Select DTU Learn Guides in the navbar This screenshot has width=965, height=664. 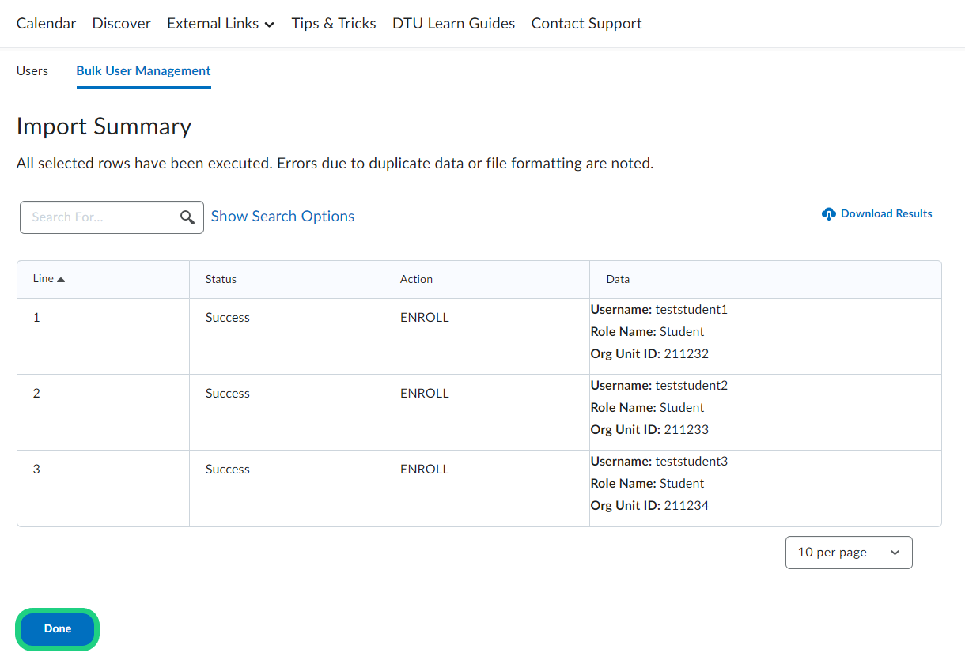pos(453,24)
